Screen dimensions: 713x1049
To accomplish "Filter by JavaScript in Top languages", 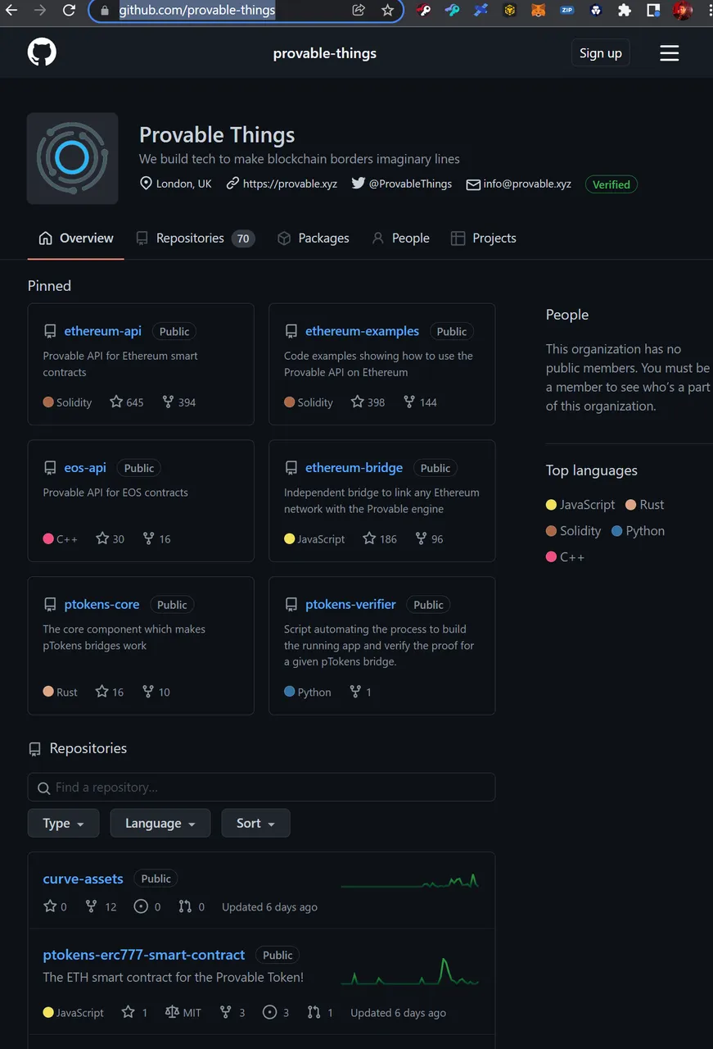I will (x=580, y=505).
